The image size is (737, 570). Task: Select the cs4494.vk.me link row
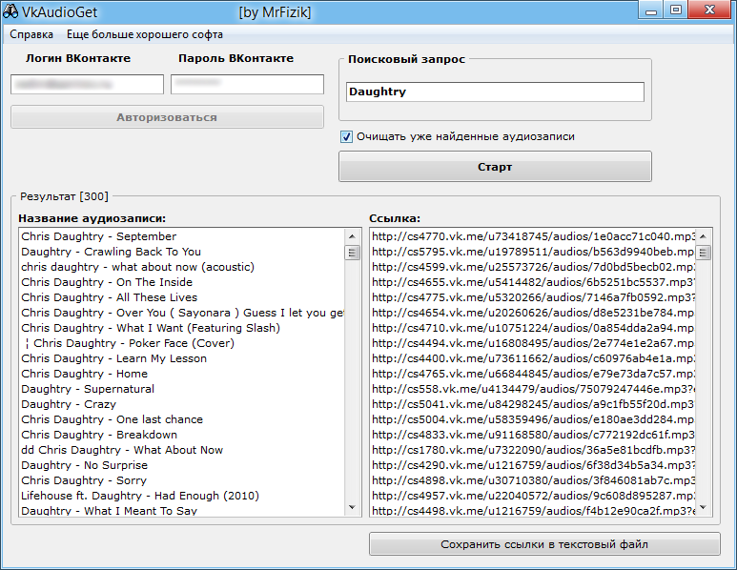(x=533, y=343)
